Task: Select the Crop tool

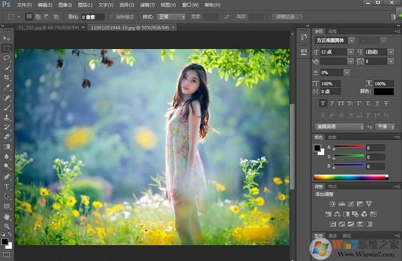Action: 7,78
